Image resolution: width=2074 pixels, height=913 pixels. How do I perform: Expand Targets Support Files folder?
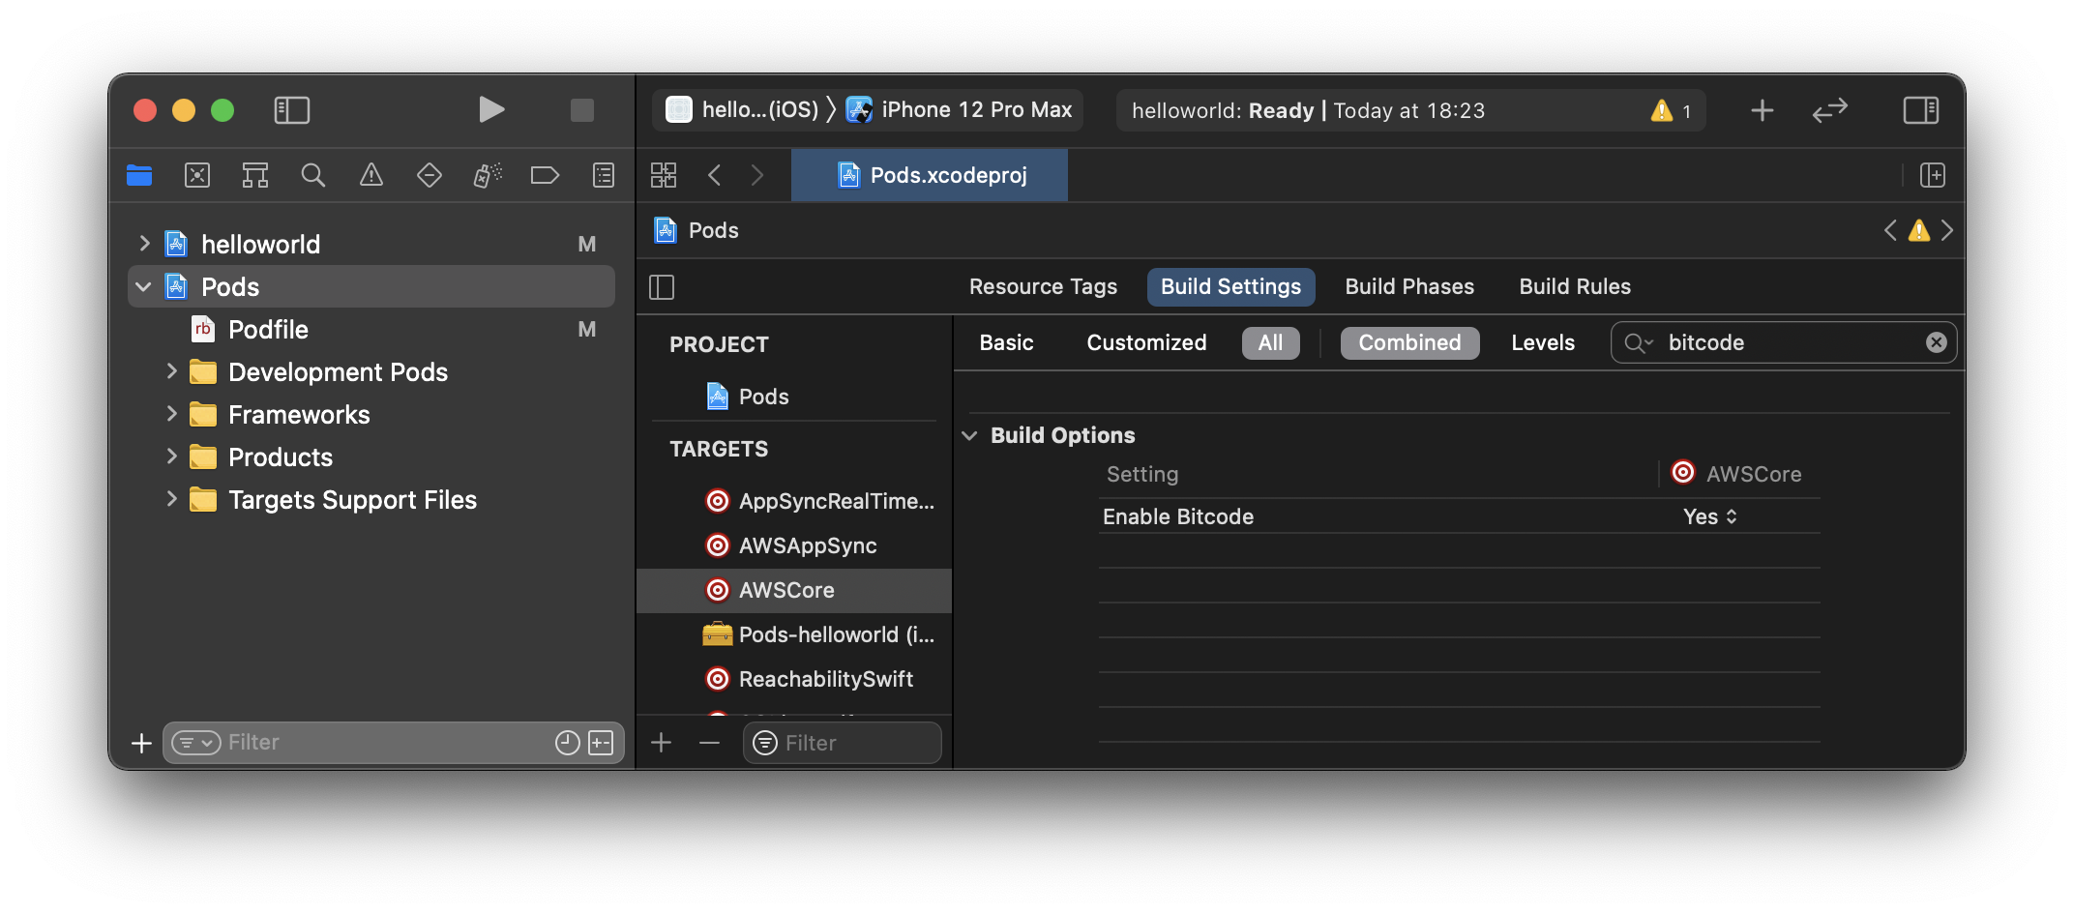coord(171,499)
